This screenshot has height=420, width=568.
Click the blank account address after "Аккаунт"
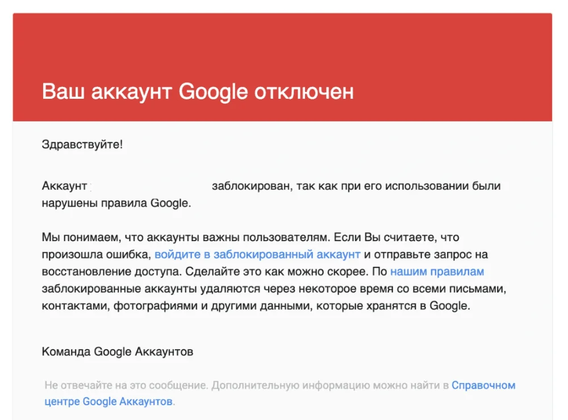[149, 186]
